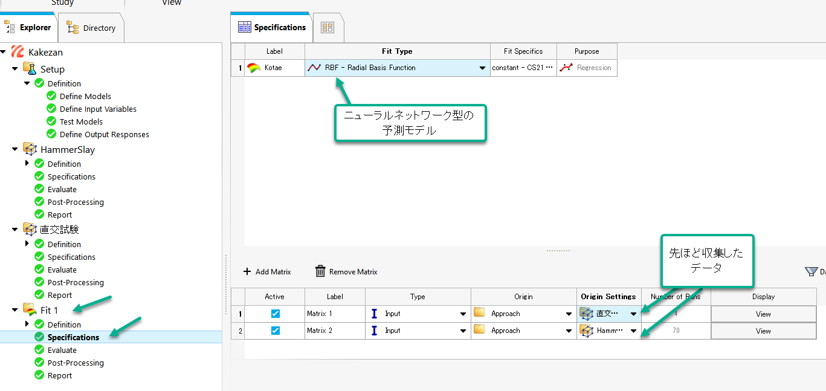Click the HammerSlay DOE cube icon

point(30,149)
